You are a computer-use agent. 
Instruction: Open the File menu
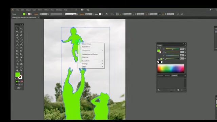(17, 10)
